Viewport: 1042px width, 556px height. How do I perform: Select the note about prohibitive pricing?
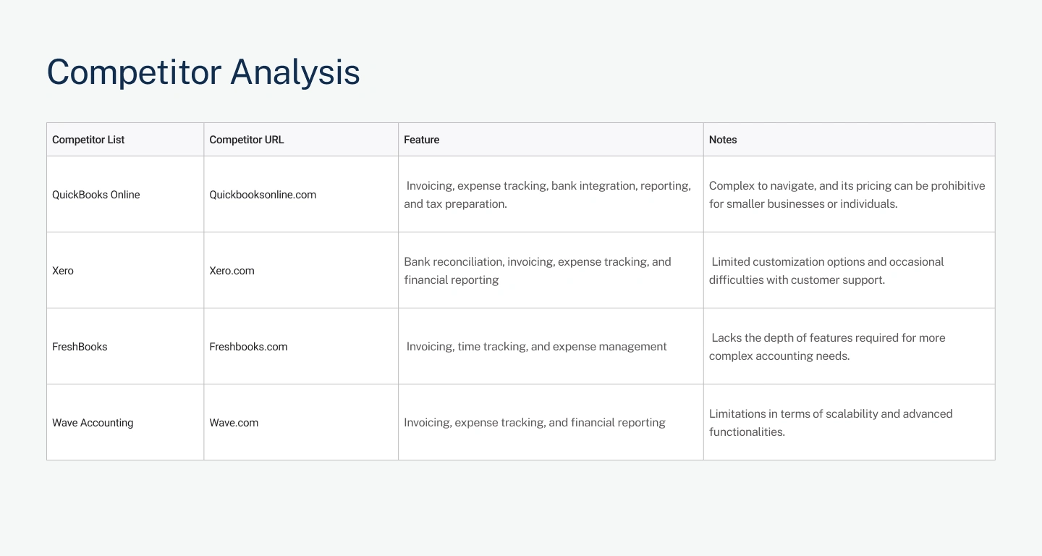click(847, 195)
